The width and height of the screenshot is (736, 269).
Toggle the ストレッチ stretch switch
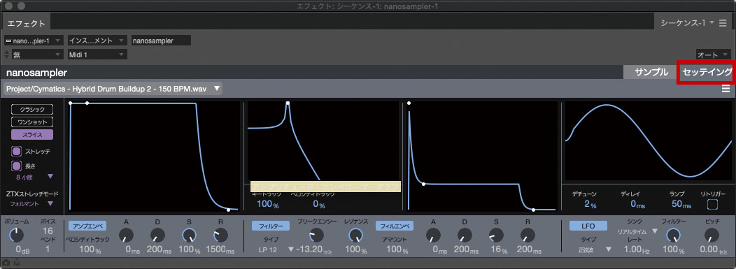coord(16,152)
